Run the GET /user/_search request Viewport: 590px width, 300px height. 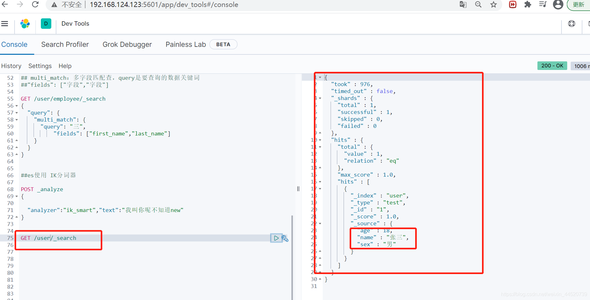[x=276, y=238]
